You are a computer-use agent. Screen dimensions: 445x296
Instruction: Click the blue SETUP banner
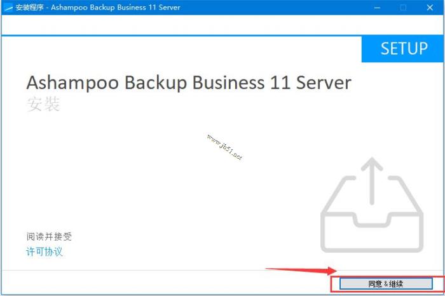[x=402, y=49]
